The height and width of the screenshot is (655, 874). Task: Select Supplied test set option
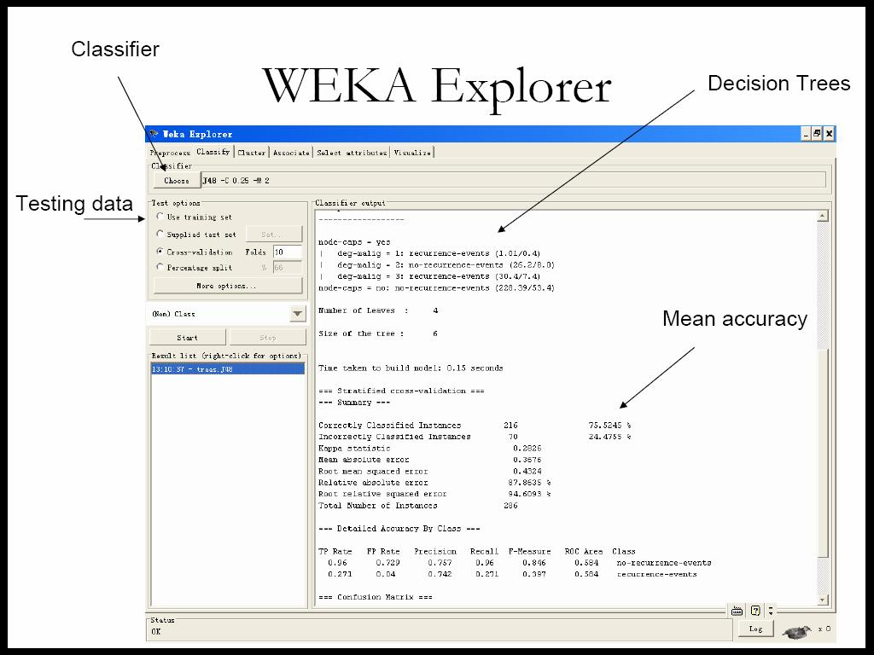160,234
